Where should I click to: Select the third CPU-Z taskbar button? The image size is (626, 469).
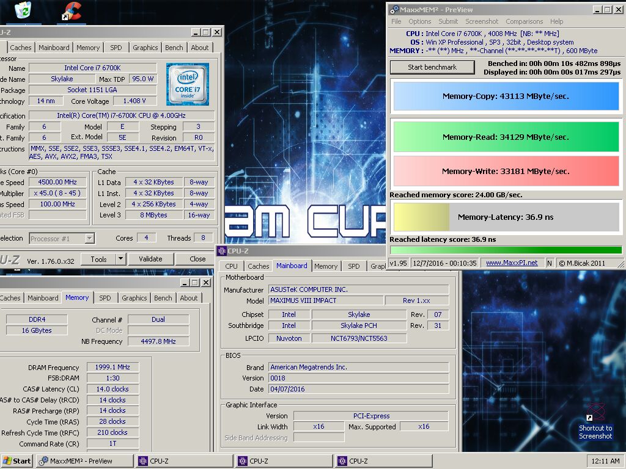(x=384, y=461)
